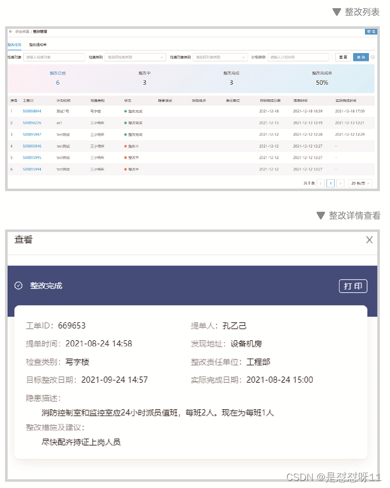Click the 工单ID column header
This screenshot has height=488, width=390.
28,100
